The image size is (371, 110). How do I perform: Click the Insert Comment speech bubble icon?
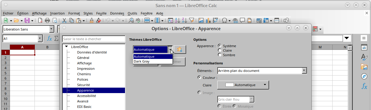point(242,21)
